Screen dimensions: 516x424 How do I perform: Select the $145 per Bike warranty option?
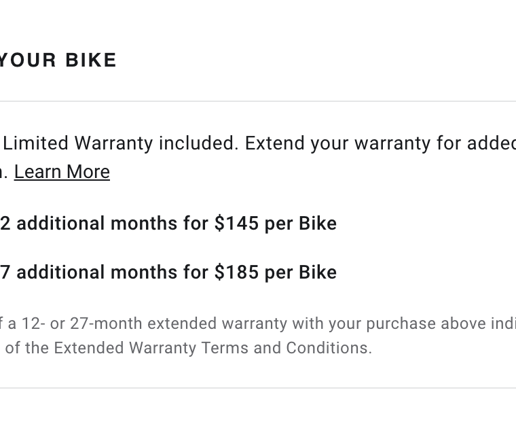[x=168, y=224]
